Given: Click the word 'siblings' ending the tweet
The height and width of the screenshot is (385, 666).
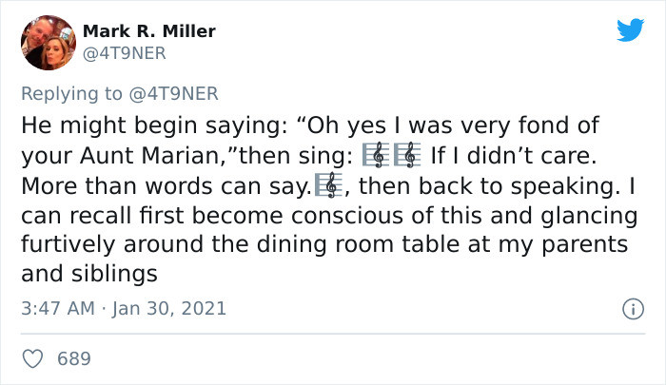Looking at the screenshot, I should (114, 274).
